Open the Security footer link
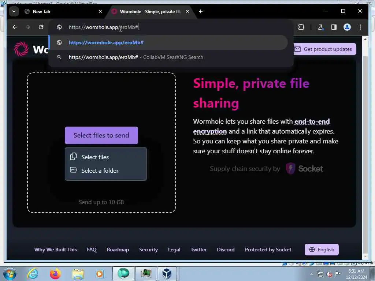The width and height of the screenshot is (375, 281). 149,250
